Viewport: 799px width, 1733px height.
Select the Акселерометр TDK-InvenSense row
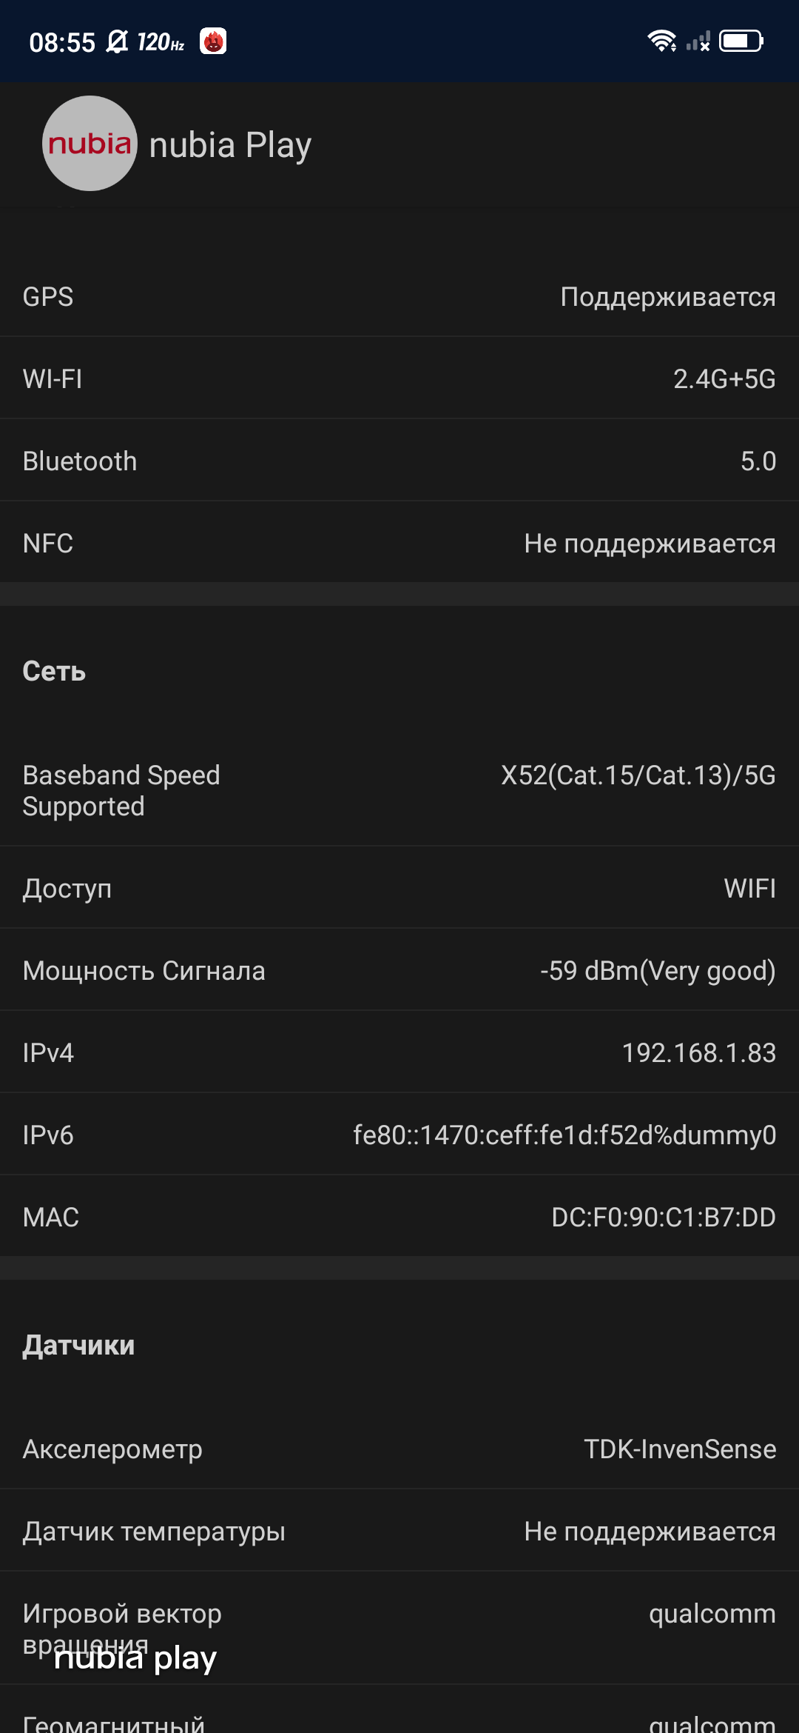399,1449
